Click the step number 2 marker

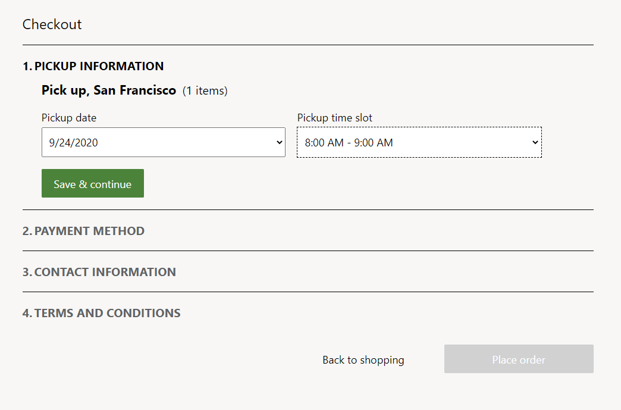click(x=26, y=231)
